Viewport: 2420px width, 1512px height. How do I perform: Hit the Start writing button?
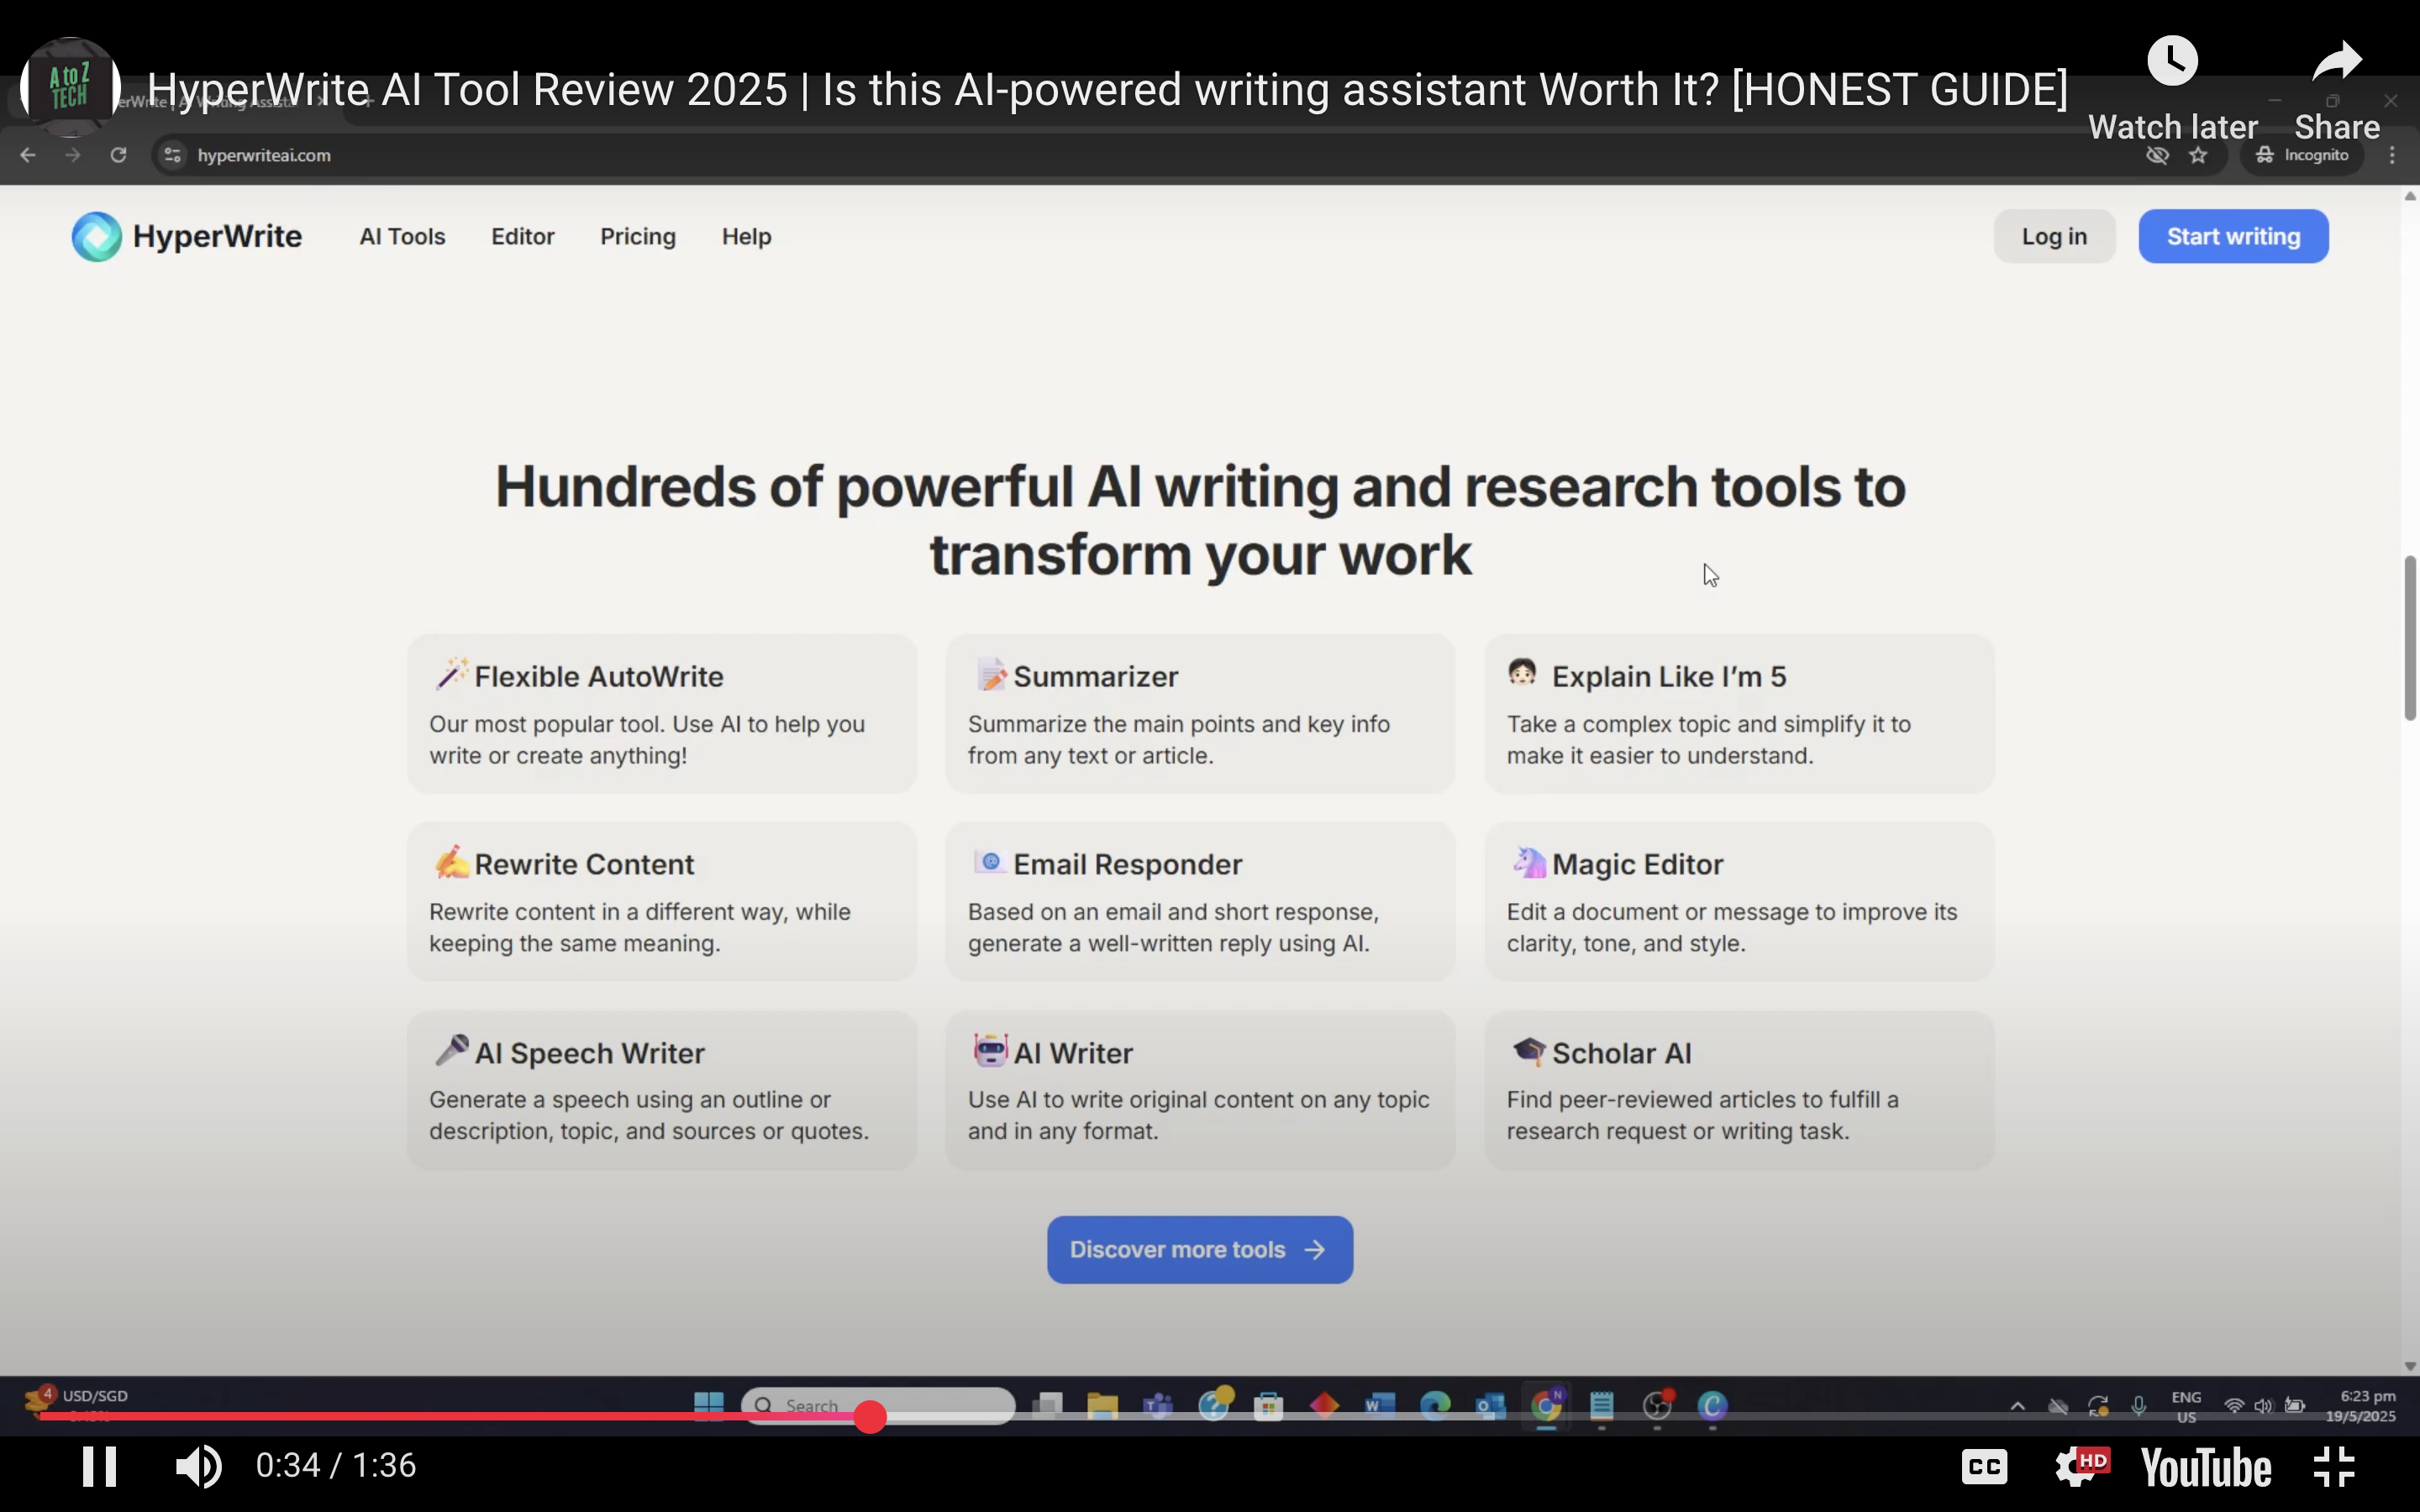2233,237
